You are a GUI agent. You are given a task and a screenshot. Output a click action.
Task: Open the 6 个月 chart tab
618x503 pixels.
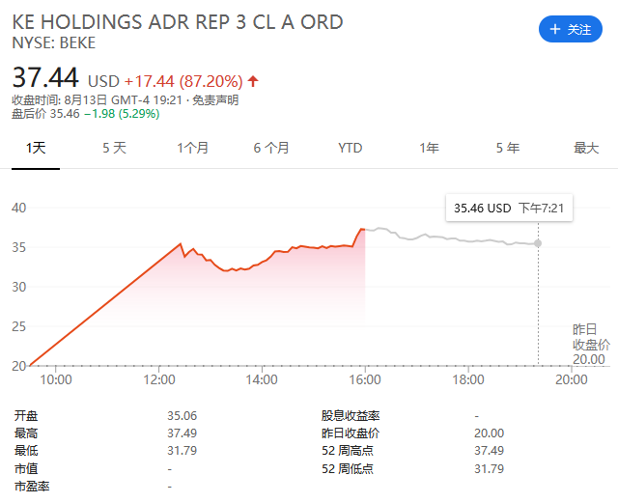click(x=271, y=148)
